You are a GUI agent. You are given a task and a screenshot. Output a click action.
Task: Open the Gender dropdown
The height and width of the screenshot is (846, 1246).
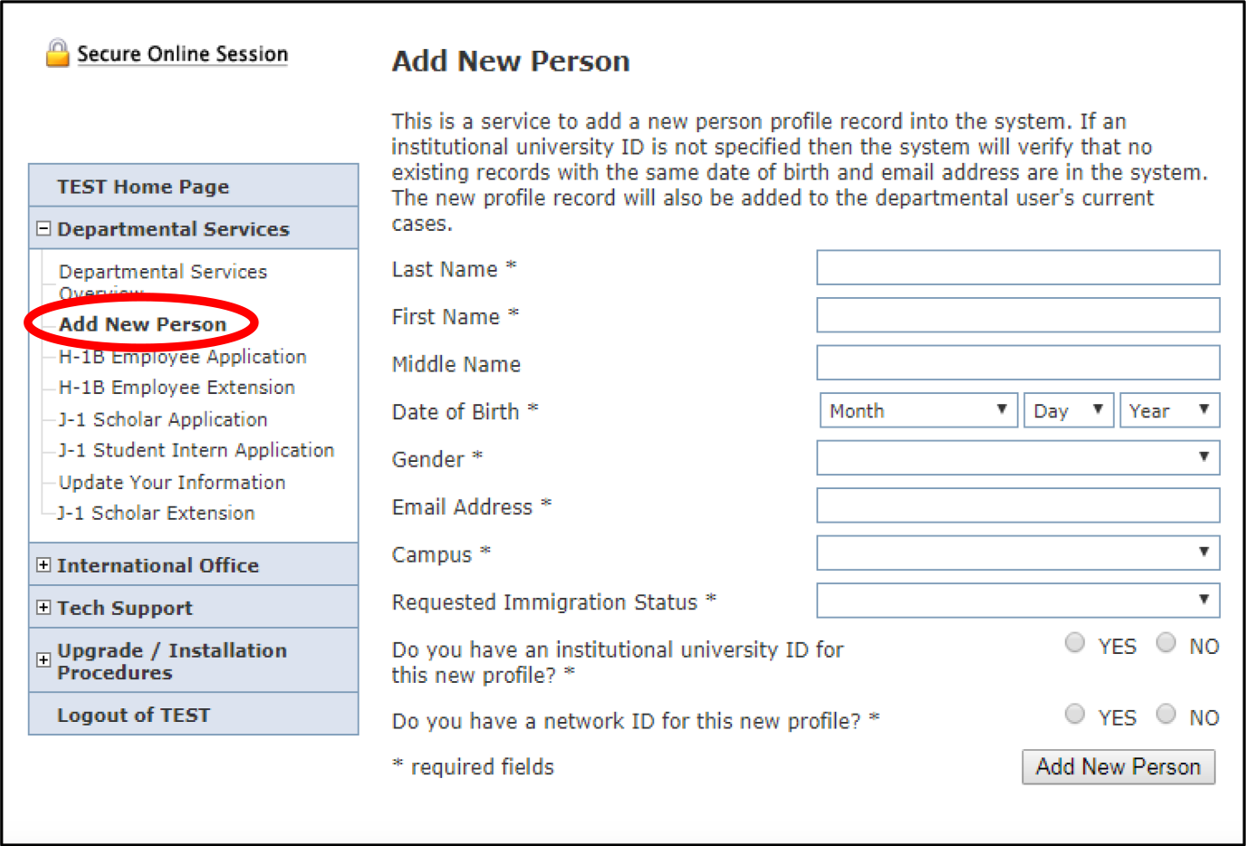[x=1018, y=457]
